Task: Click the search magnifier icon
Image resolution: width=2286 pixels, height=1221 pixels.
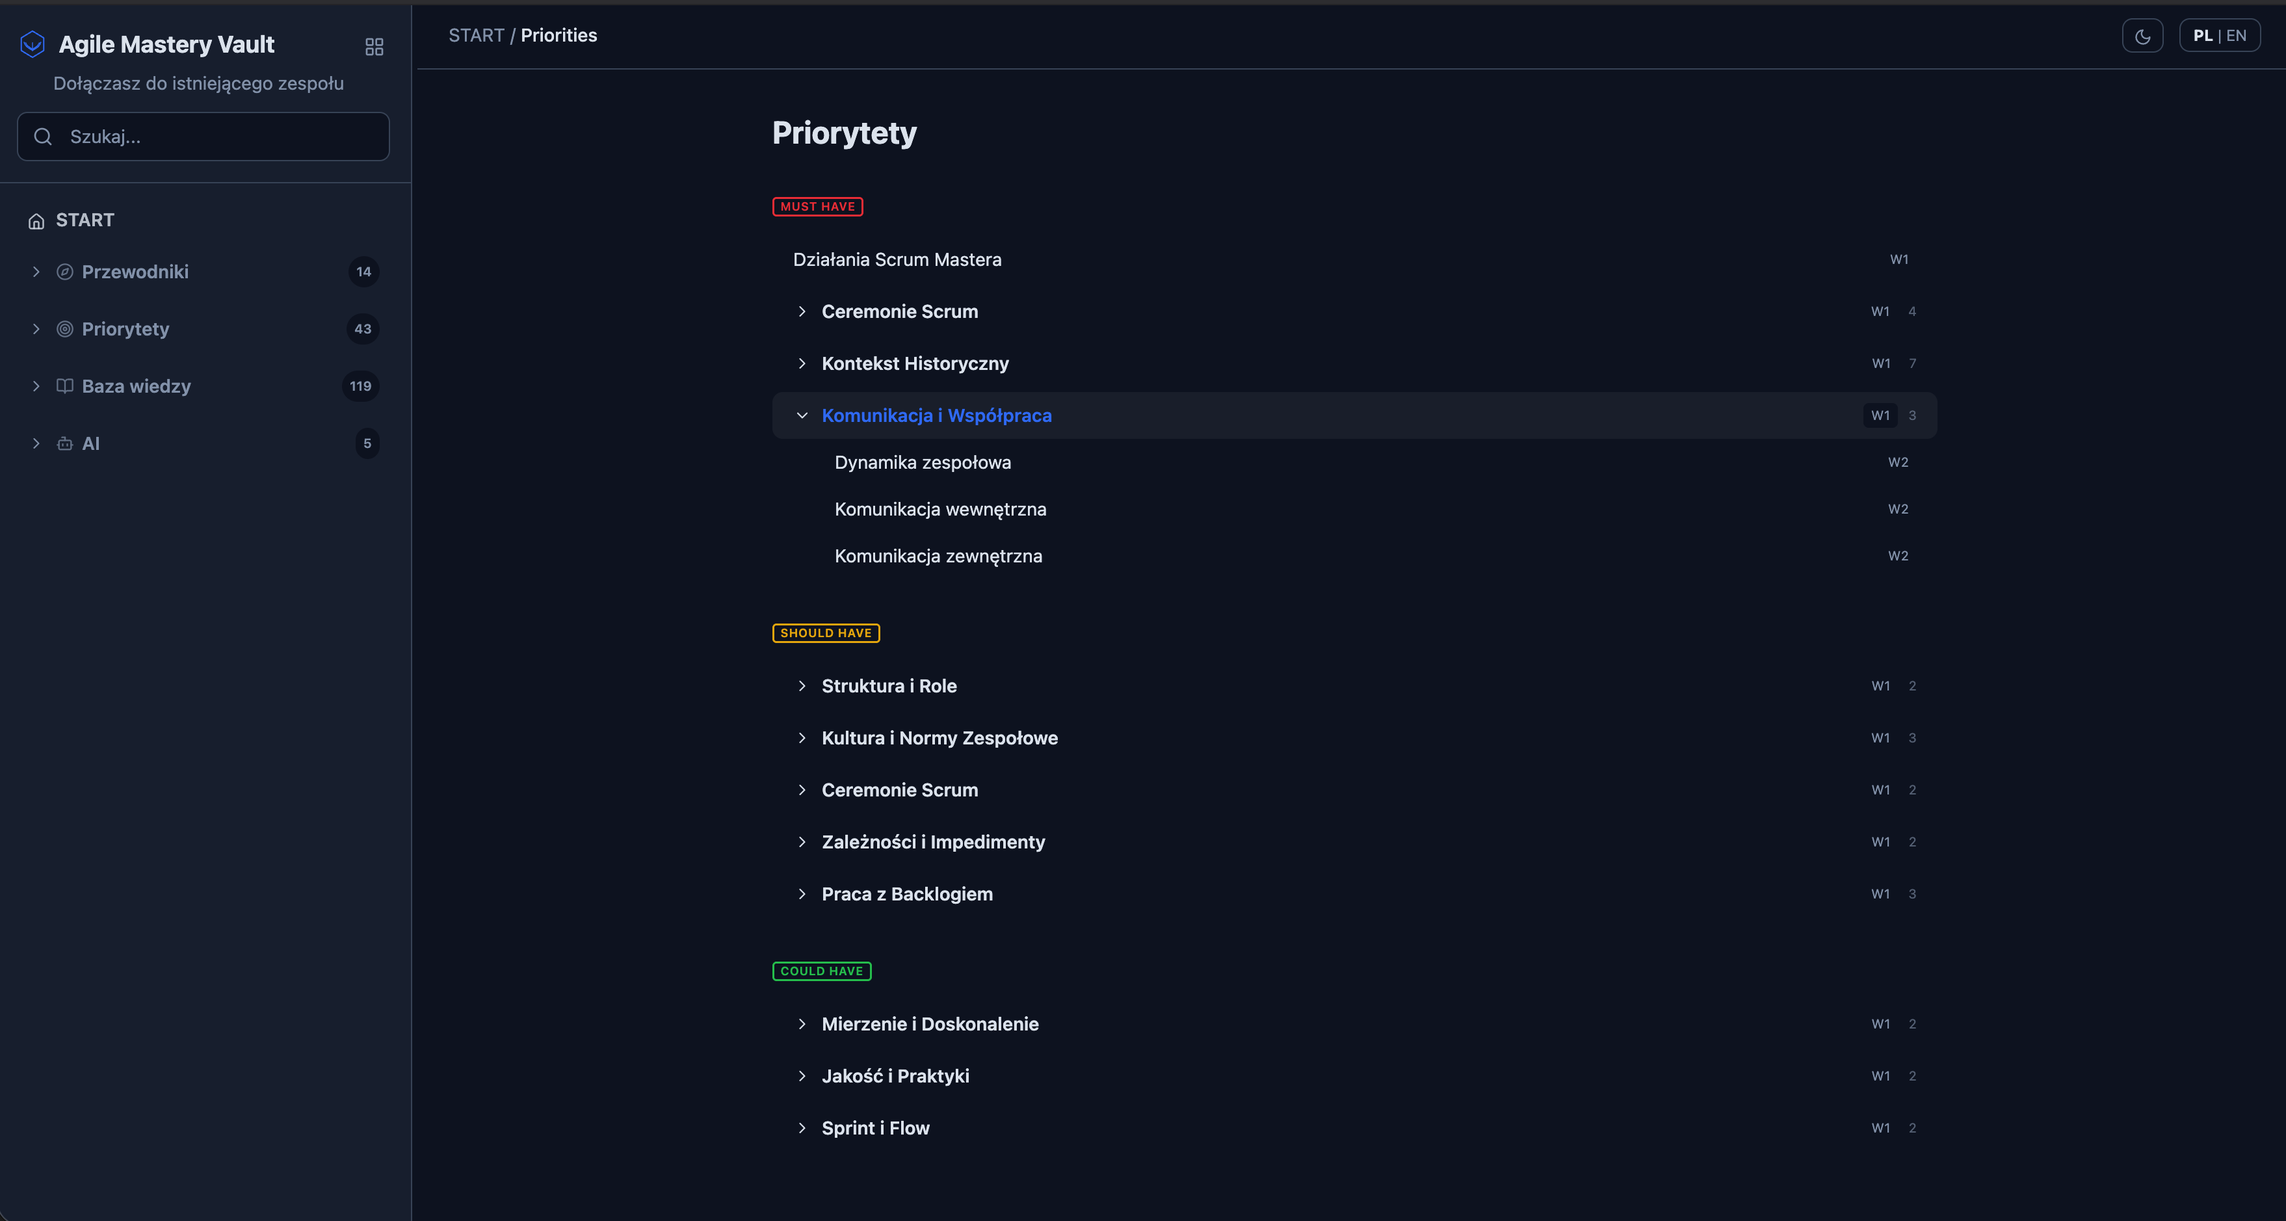Action: pyautogui.click(x=43, y=137)
